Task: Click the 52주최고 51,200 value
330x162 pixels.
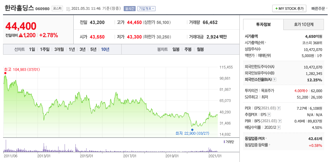Action: 302,97
